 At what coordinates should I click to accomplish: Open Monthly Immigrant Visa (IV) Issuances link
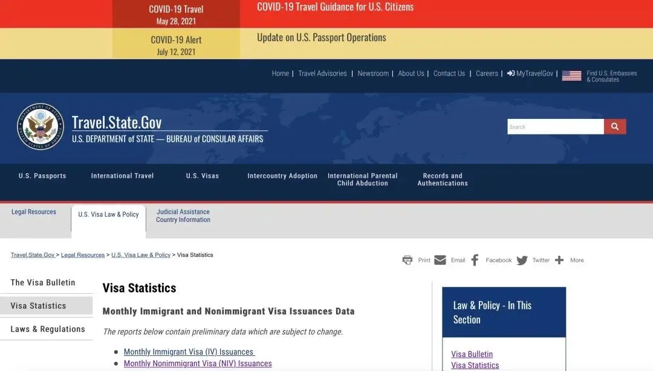[x=189, y=352]
